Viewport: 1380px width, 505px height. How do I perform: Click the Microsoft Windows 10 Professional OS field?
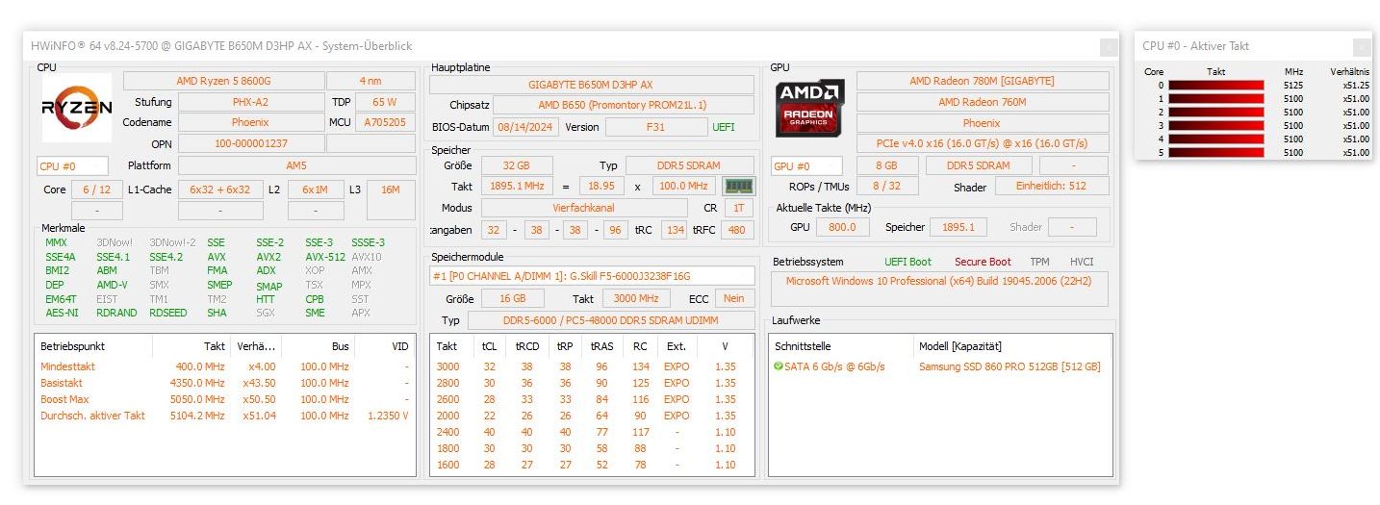[x=939, y=289]
